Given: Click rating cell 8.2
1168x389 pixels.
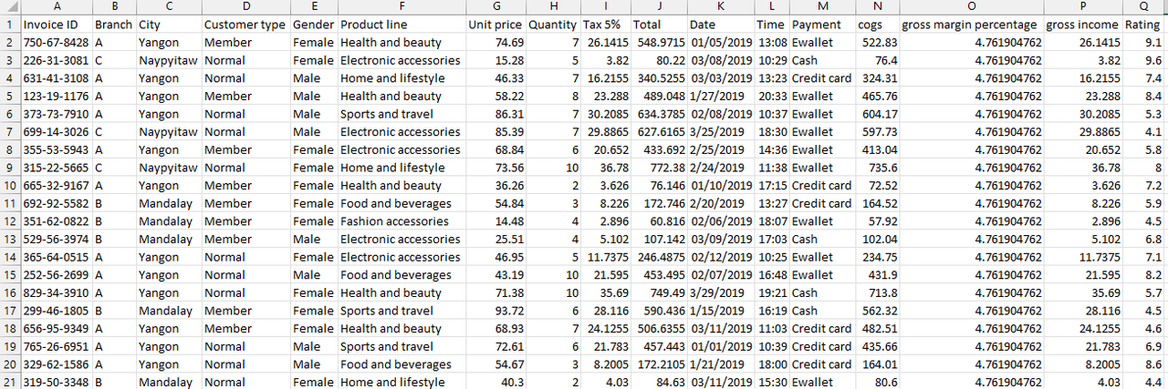Looking at the screenshot, I should pos(1143,275).
